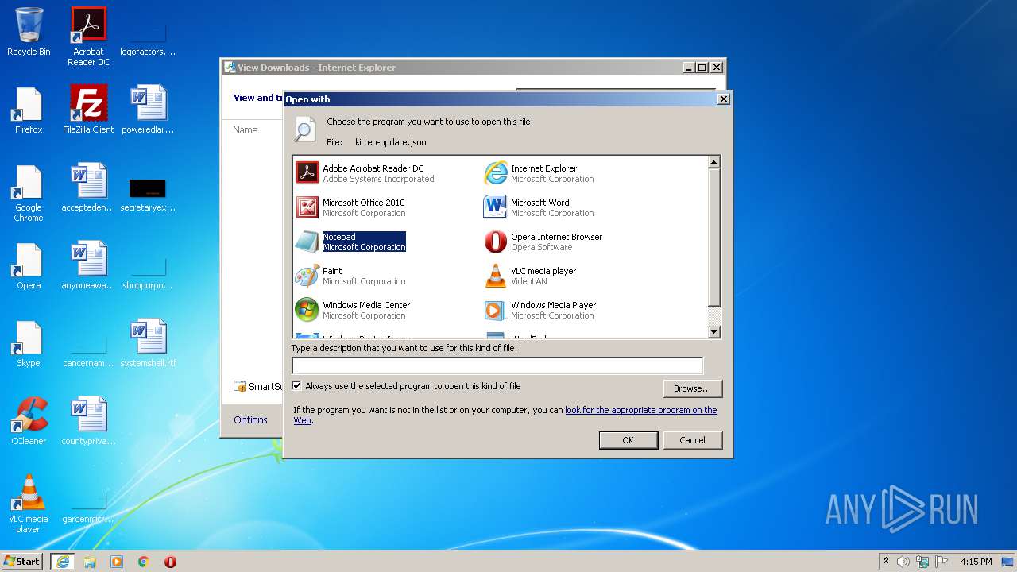Click the volume speaker tray icon
Image resolution: width=1017 pixels, height=572 pixels.
pyautogui.click(x=903, y=562)
